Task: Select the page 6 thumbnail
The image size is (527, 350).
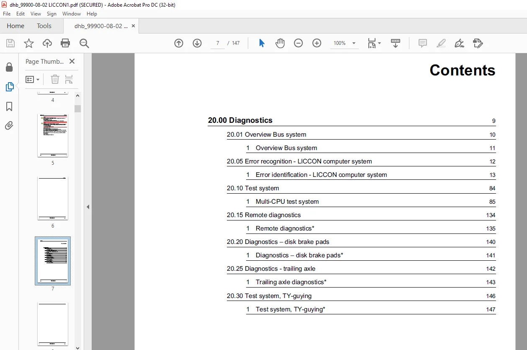Action: (x=53, y=198)
